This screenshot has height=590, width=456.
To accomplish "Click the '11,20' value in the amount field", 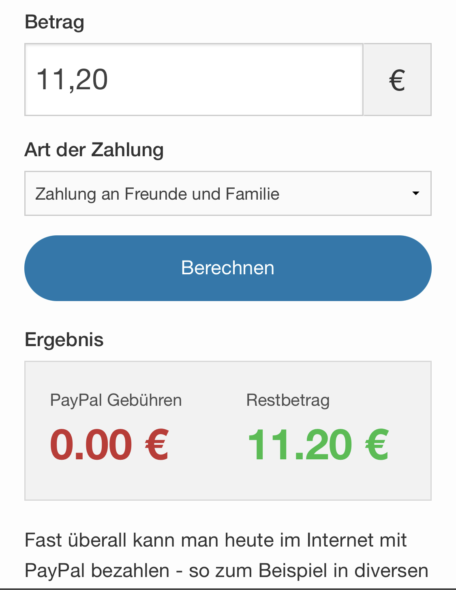I will tap(72, 80).
